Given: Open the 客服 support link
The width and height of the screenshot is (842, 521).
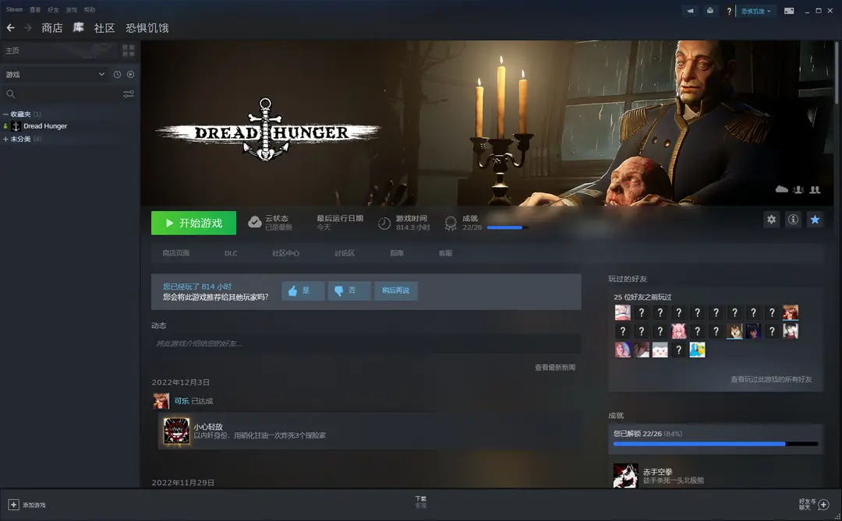Looking at the screenshot, I should pos(446,253).
